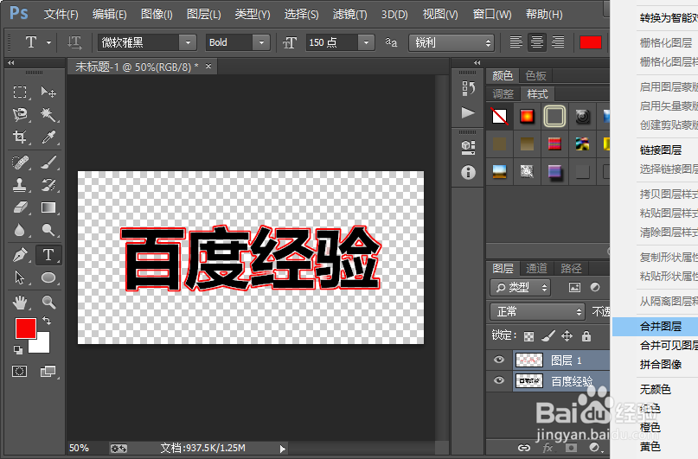This screenshot has width=698, height=459.
Task: Change screen mode
Action: (48, 372)
